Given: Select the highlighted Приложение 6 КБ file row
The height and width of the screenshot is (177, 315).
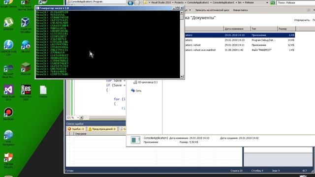Looking at the screenshot, I should click(x=240, y=35).
